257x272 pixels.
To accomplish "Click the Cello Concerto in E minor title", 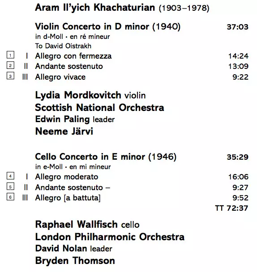I will [x=106, y=157].
